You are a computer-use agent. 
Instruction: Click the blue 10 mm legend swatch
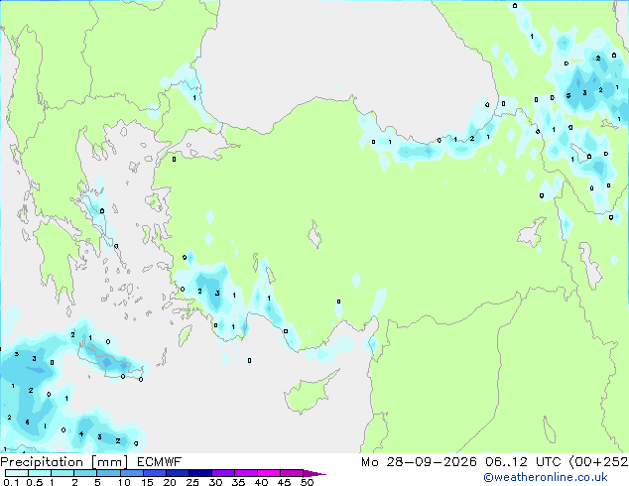[x=132, y=473]
